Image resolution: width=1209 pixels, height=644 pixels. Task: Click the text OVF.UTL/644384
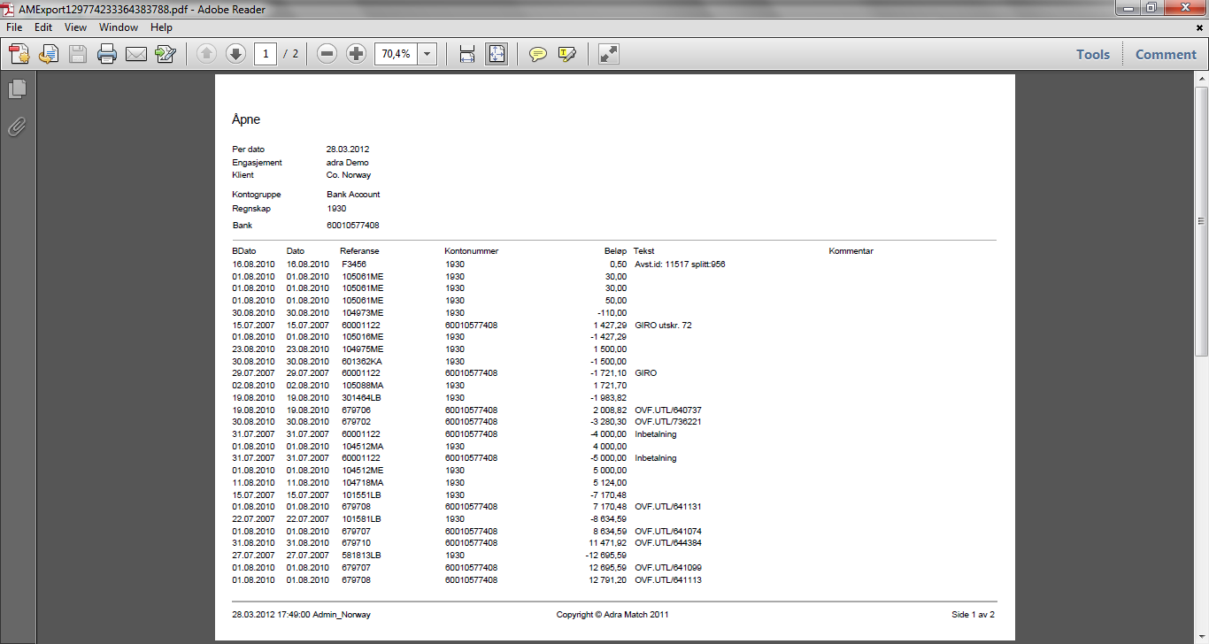coord(668,543)
